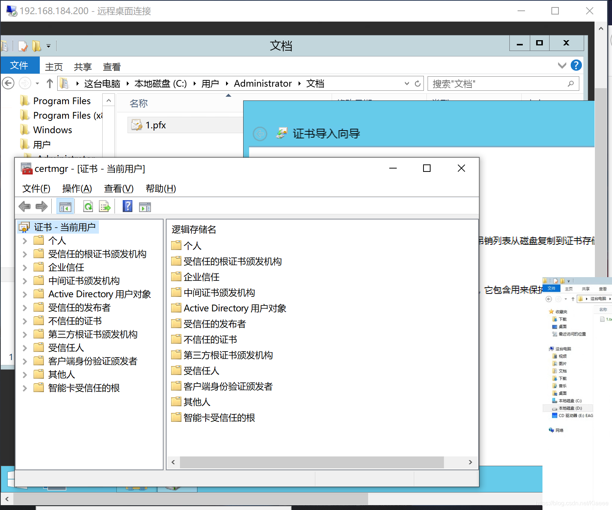The width and height of the screenshot is (612, 510).
Task: Expand Active Directory 用户对象 tree node
Action: [x=25, y=294]
